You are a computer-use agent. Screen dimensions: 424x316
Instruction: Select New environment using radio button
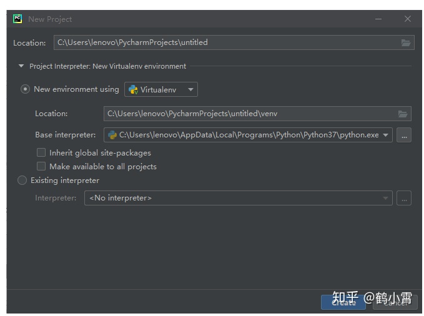pos(25,89)
